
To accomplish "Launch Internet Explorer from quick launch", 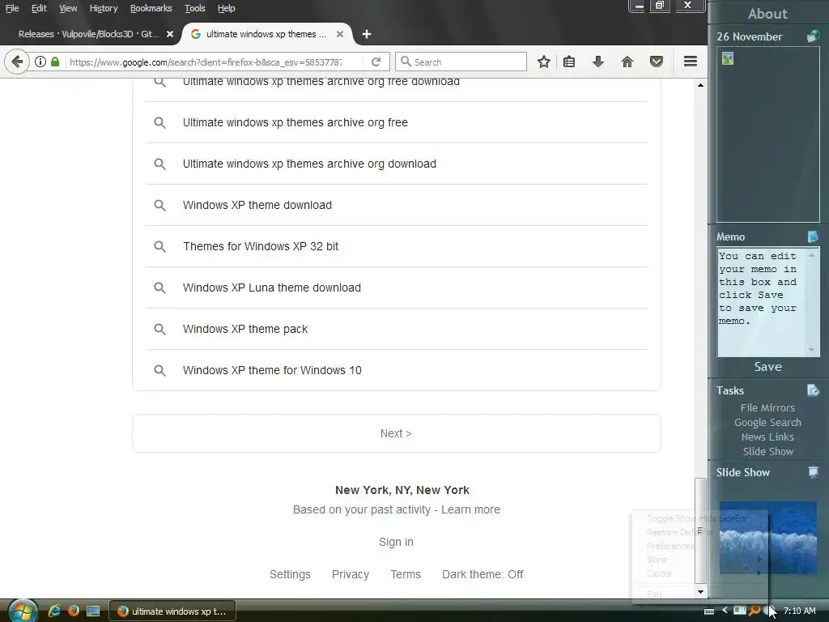I will click(x=54, y=611).
